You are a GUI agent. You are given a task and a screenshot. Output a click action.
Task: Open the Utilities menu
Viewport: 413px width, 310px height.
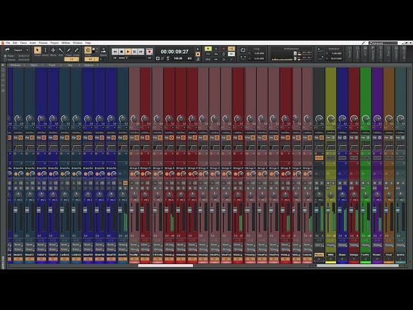tap(65, 43)
